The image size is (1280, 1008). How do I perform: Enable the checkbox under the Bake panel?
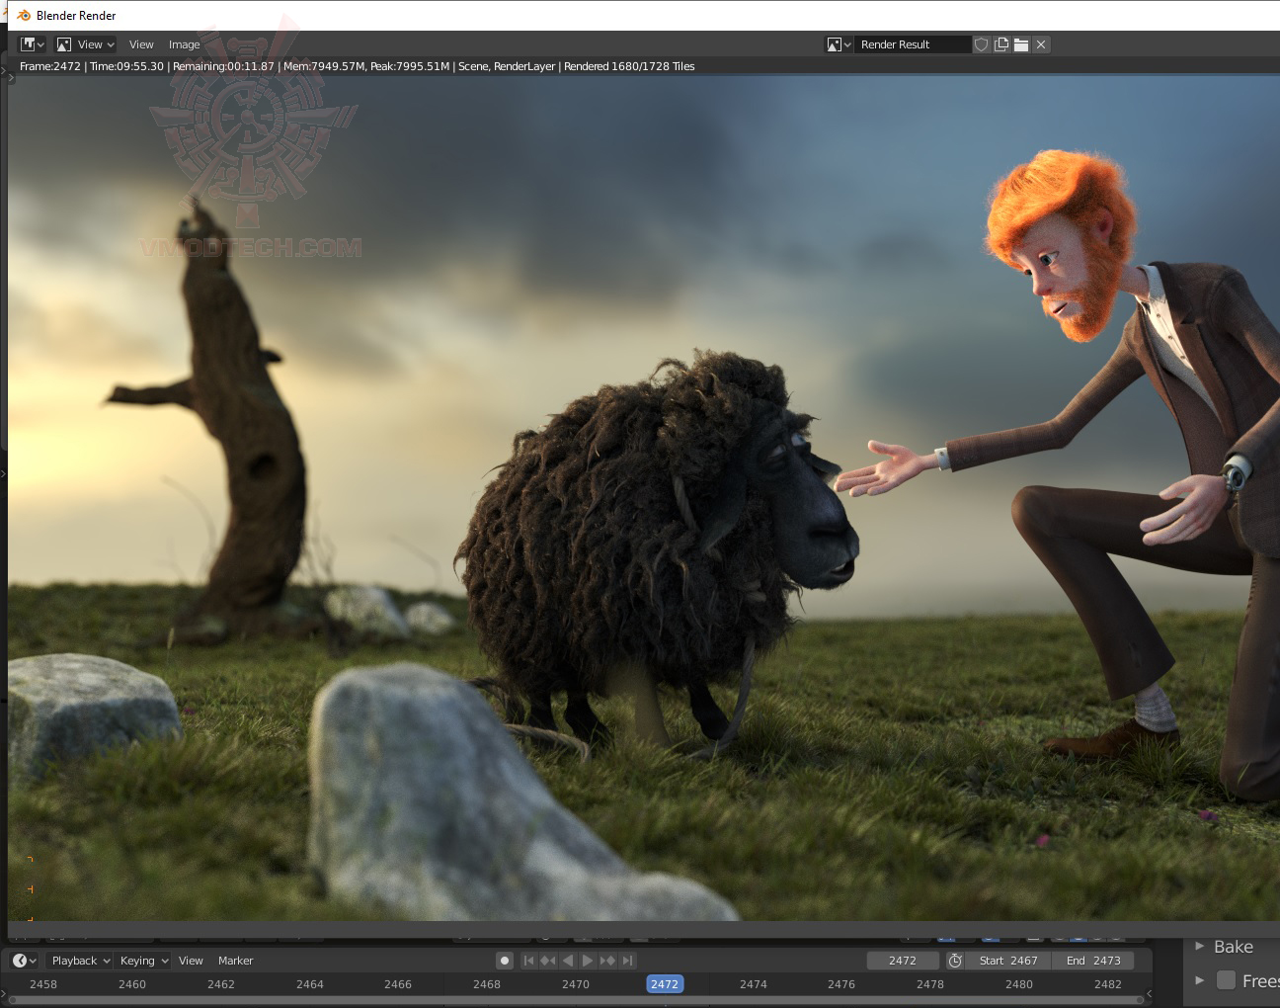click(1227, 980)
